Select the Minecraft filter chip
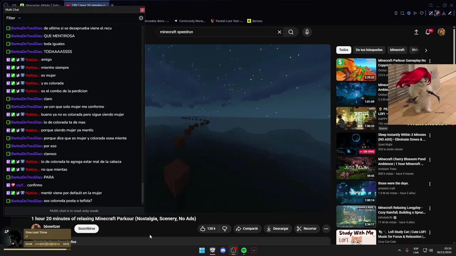 pyautogui.click(x=397, y=50)
